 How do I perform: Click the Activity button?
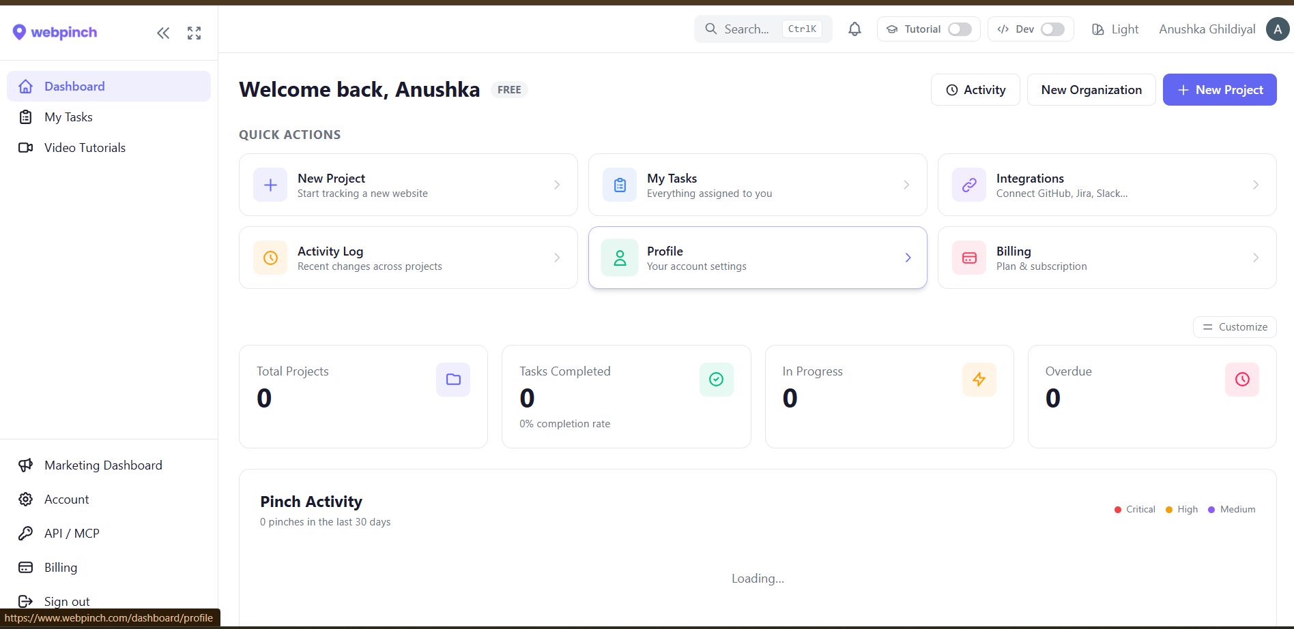pos(975,90)
